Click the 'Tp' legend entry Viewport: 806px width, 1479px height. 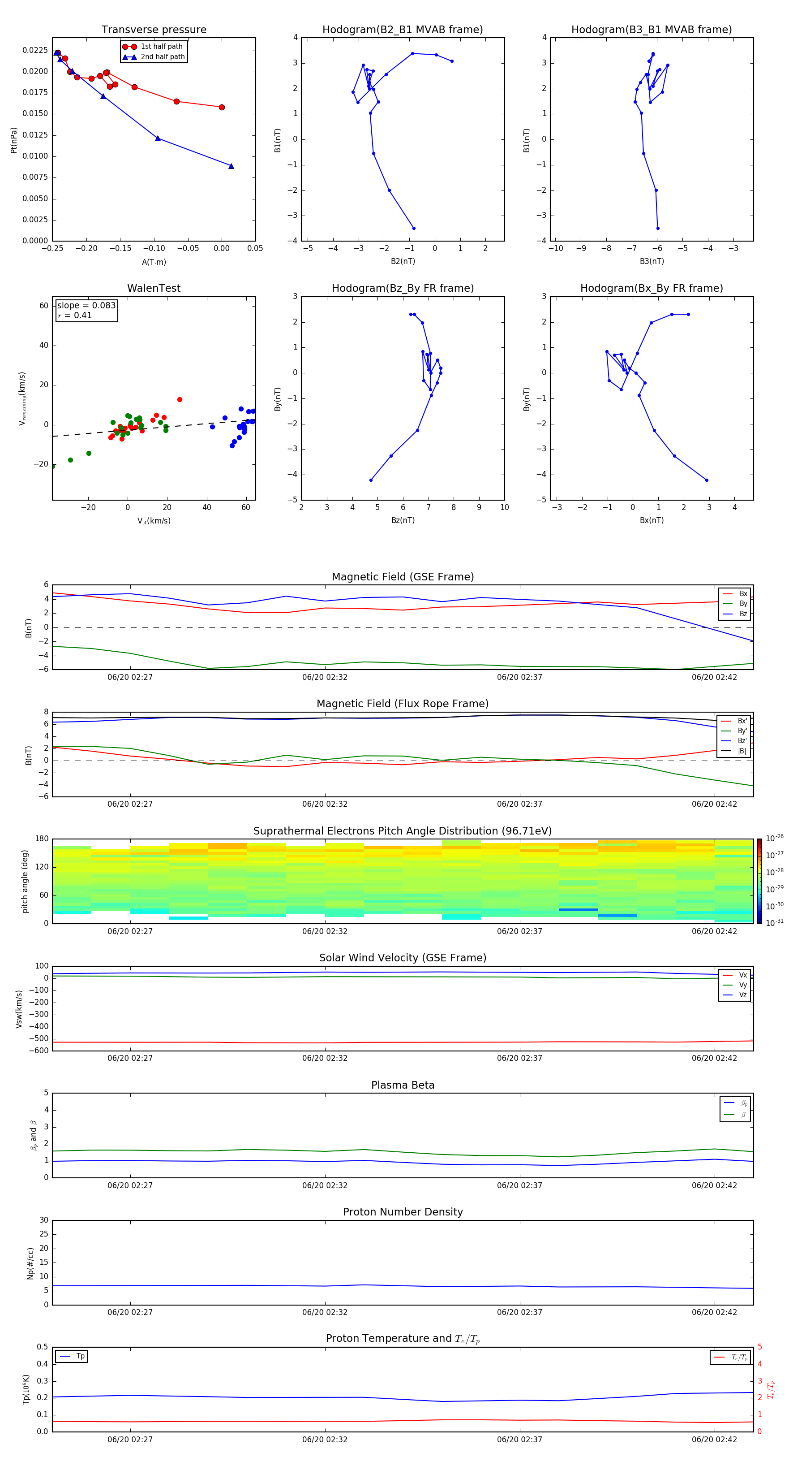pos(72,1356)
